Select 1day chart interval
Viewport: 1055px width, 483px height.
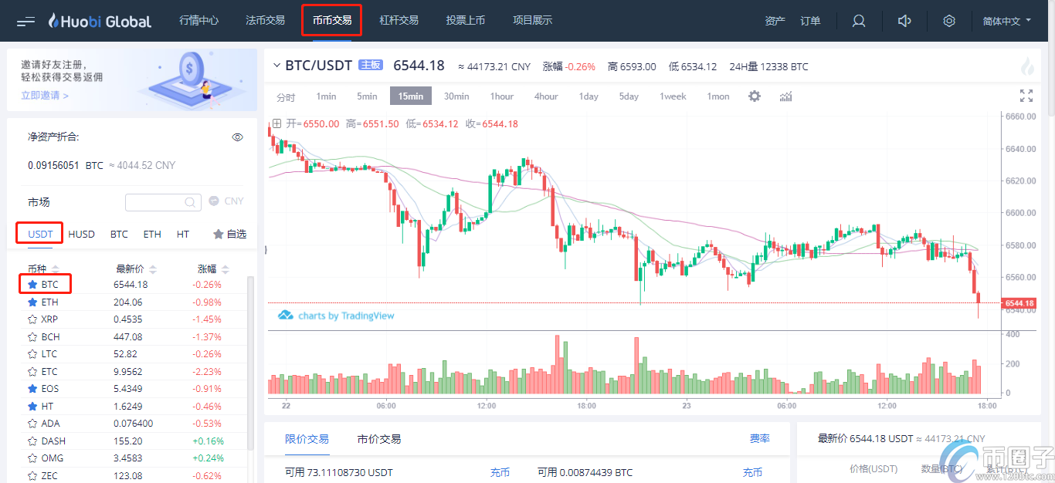pyautogui.click(x=589, y=96)
